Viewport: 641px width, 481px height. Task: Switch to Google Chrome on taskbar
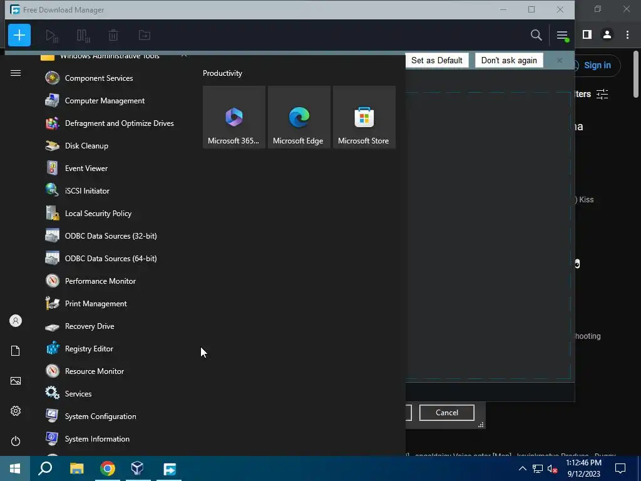[x=108, y=468]
